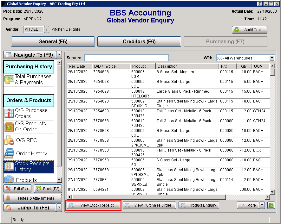Export grid to Excel

271,205
